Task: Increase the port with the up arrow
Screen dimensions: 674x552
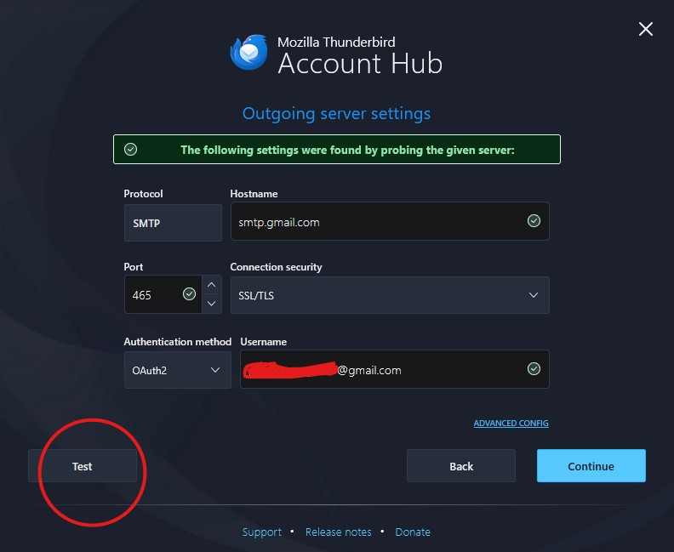Action: point(212,285)
